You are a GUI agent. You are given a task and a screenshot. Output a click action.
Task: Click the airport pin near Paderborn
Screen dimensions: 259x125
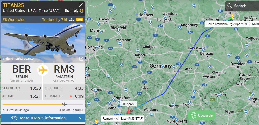[120, 44]
